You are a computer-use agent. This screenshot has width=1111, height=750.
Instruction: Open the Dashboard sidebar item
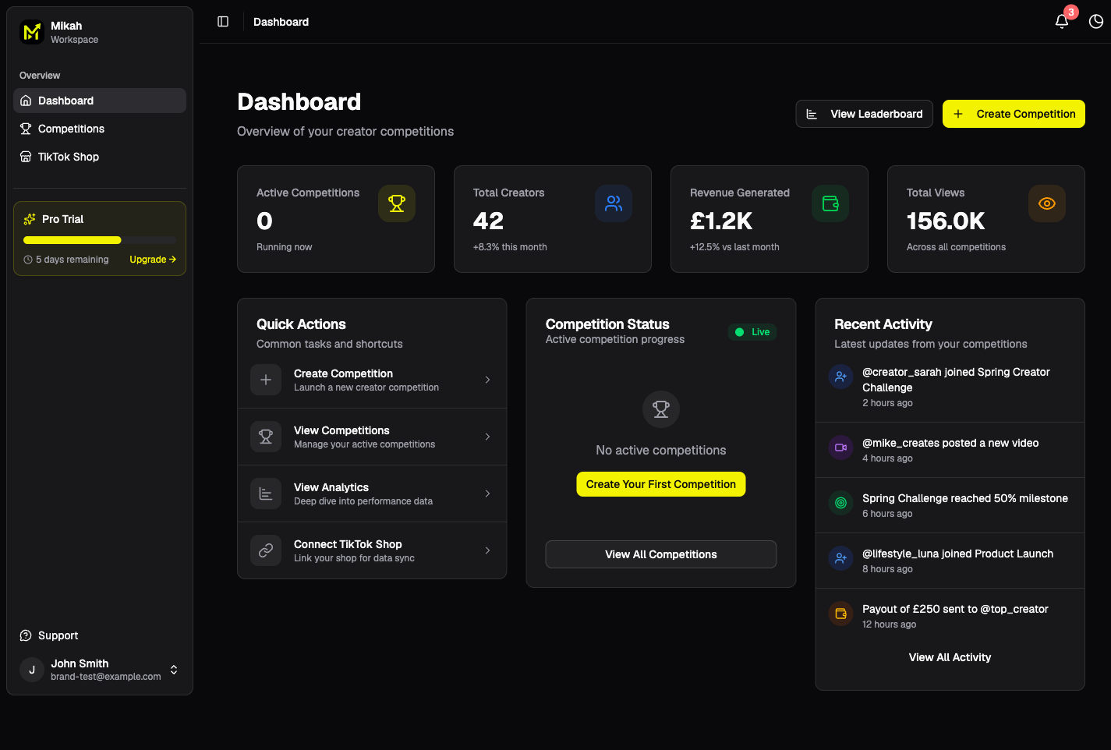point(100,101)
